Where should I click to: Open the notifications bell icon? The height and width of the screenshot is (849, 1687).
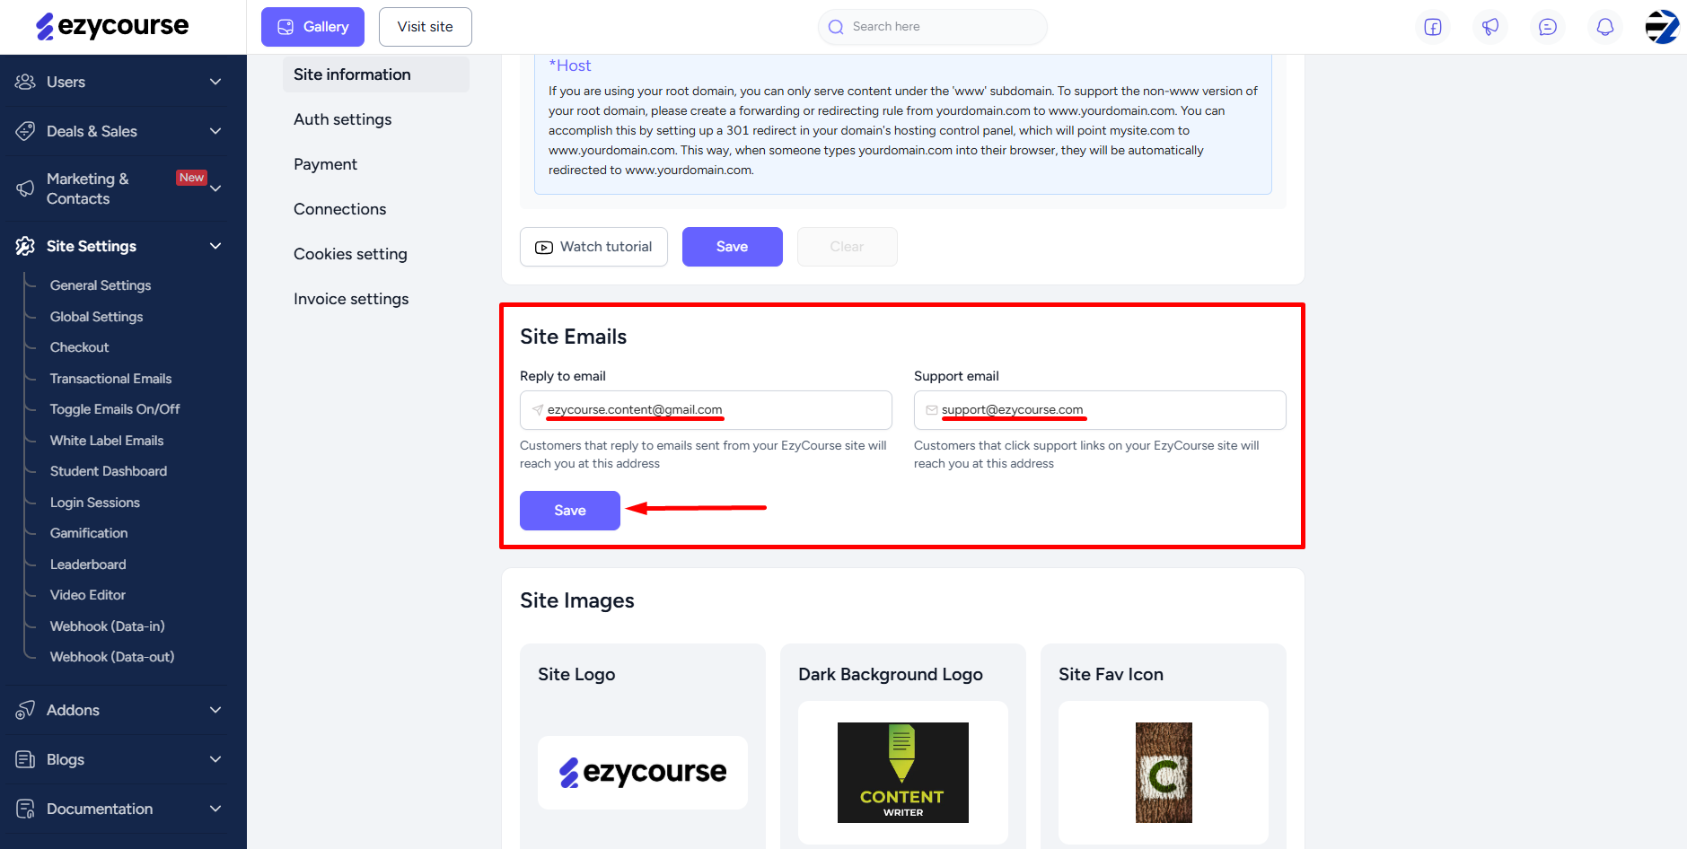click(x=1605, y=27)
